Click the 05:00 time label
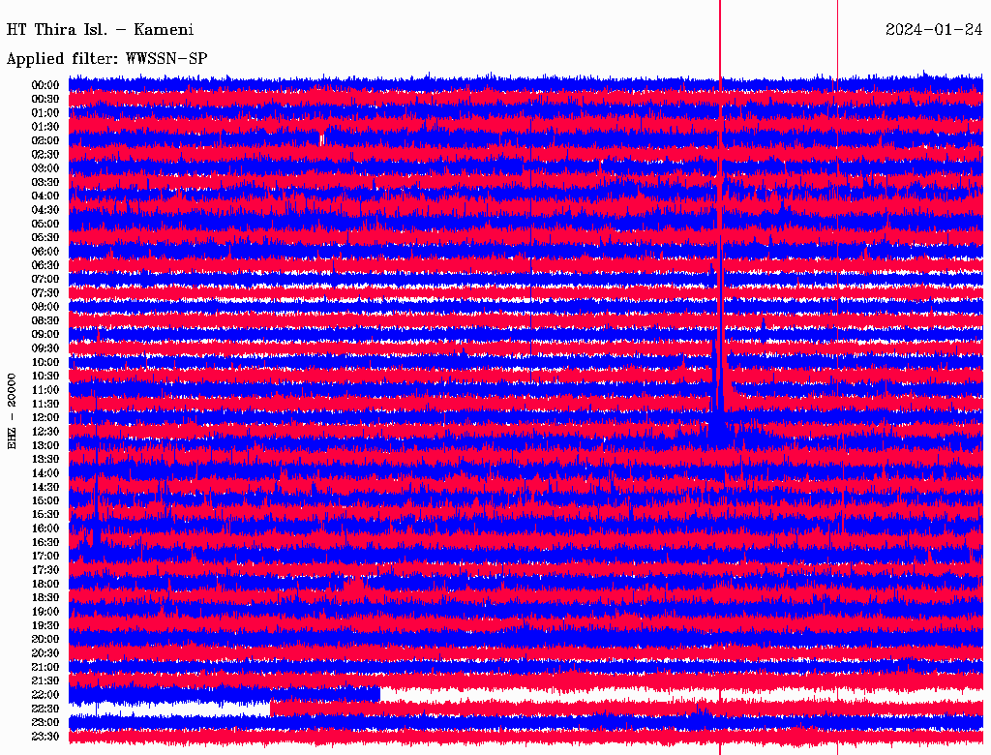991x755 pixels. (x=45, y=224)
